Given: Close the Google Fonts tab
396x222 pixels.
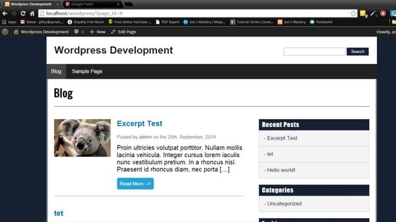Looking at the screenshot, I should pos(118,4).
